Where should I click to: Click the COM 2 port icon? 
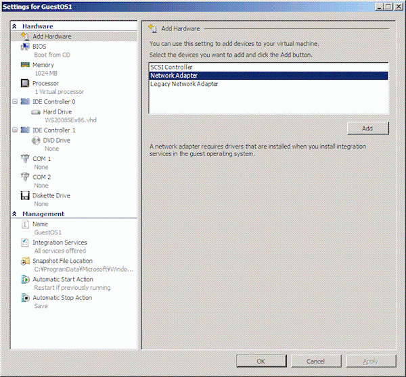(x=25, y=177)
